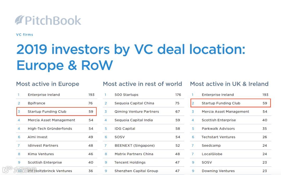Click the "2019 investors by VC deal location" title
Screen dimensions: 281x175
tap(131, 49)
